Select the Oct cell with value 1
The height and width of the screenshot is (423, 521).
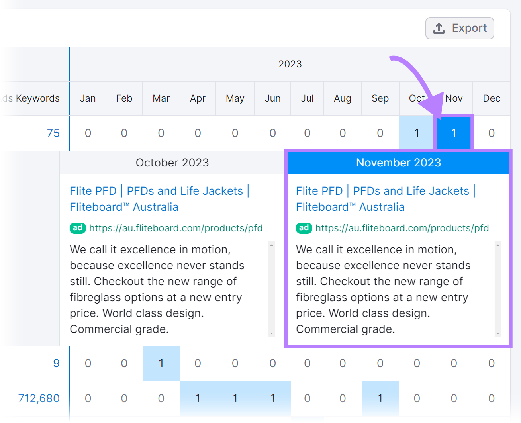[417, 133]
